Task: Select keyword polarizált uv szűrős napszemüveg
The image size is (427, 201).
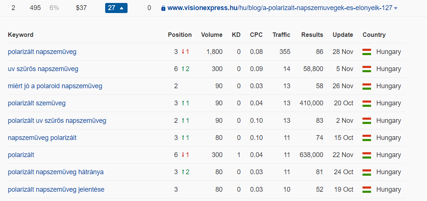Action: coord(57,121)
